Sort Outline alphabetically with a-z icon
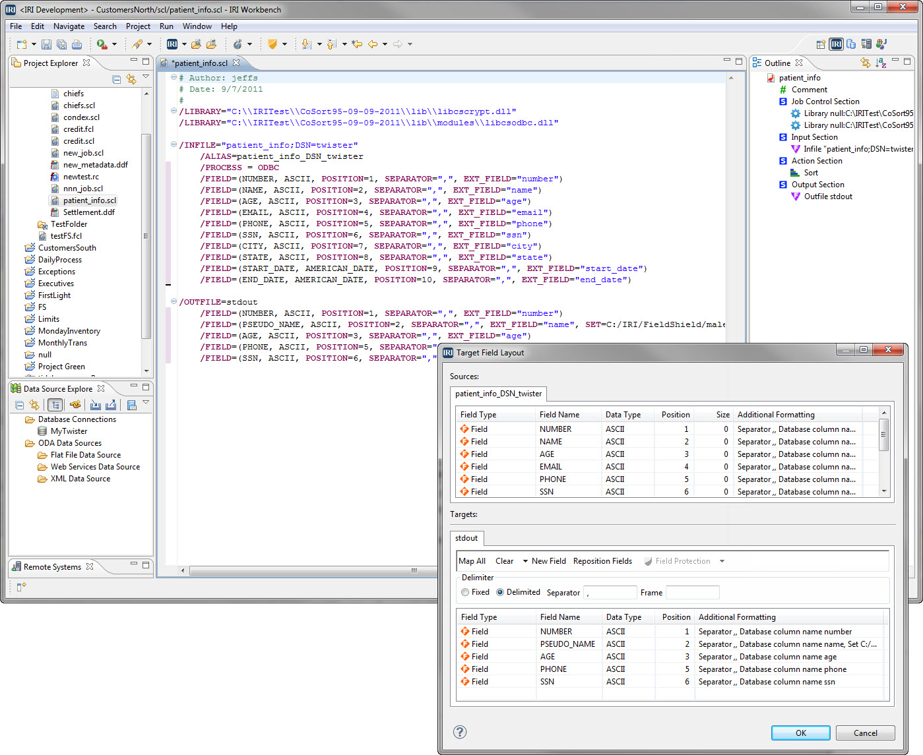 [881, 63]
